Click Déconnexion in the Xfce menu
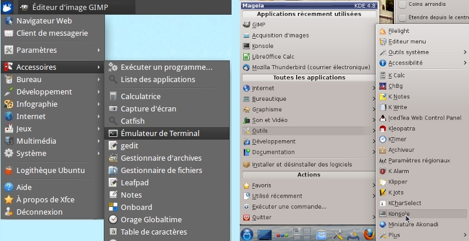The height and width of the screenshot is (241, 469). pyautogui.click(x=53, y=212)
